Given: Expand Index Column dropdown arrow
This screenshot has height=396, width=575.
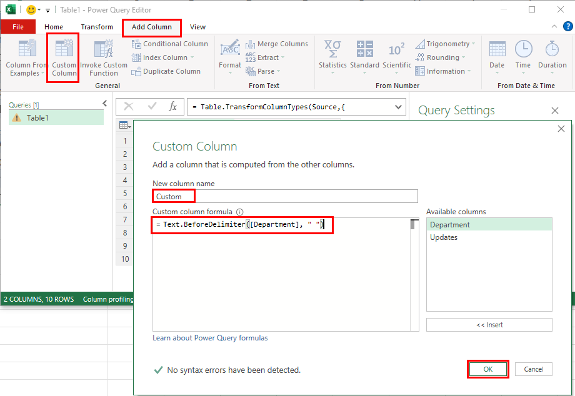Looking at the screenshot, I should pos(192,57).
